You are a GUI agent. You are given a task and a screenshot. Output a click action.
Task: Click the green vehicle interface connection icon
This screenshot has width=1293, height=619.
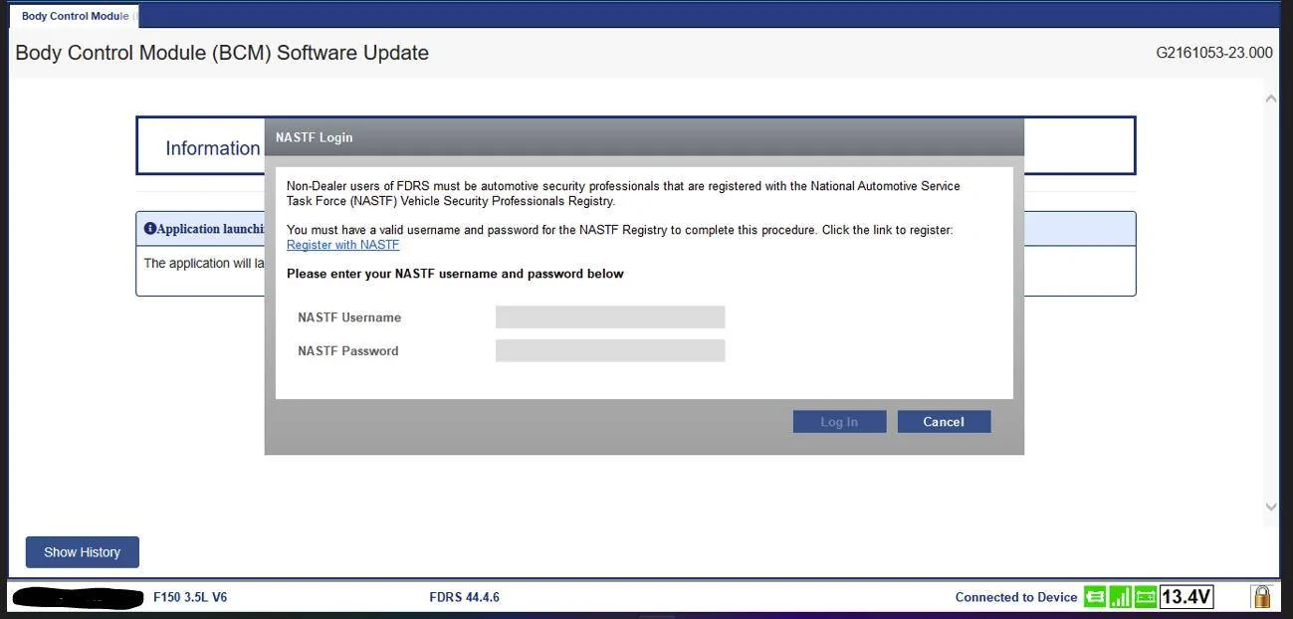point(1095,596)
